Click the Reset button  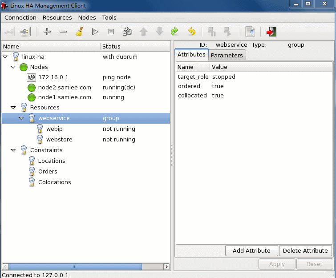click(314, 264)
